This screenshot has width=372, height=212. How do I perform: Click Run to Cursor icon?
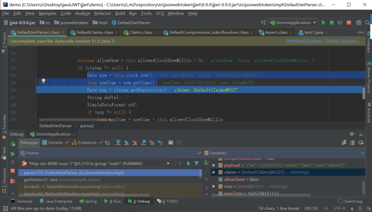tap(160, 143)
